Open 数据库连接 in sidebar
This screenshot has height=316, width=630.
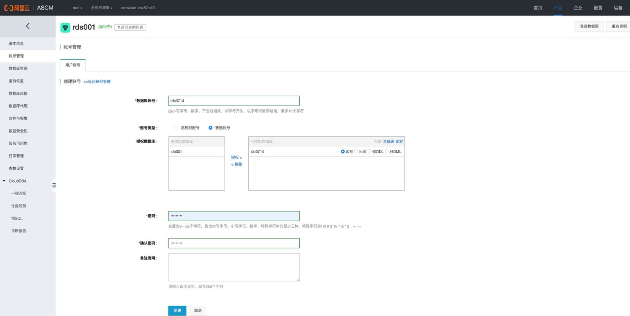tap(28, 94)
